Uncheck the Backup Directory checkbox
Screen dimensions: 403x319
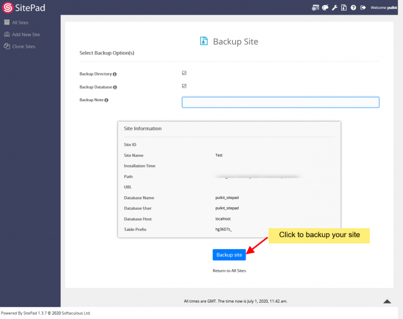[x=184, y=73]
